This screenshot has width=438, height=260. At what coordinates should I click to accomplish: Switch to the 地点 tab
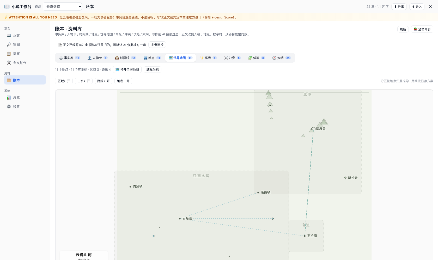point(152,58)
